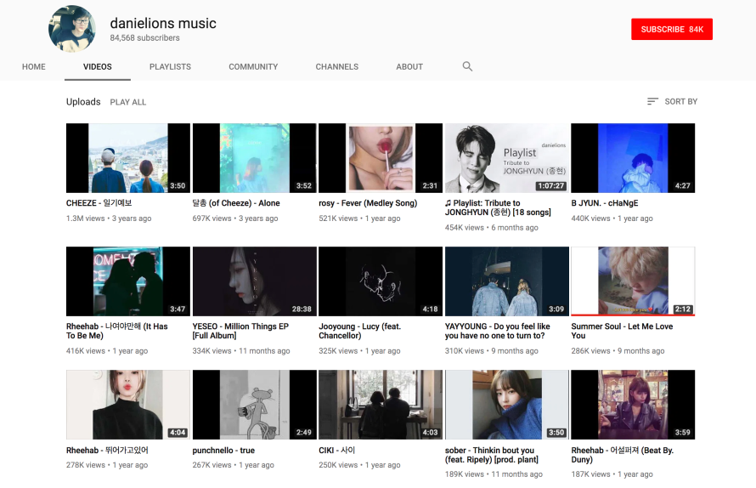Screen dimensions: 756x488
Task: Open the COMMUNITY tab
Action: (x=253, y=66)
